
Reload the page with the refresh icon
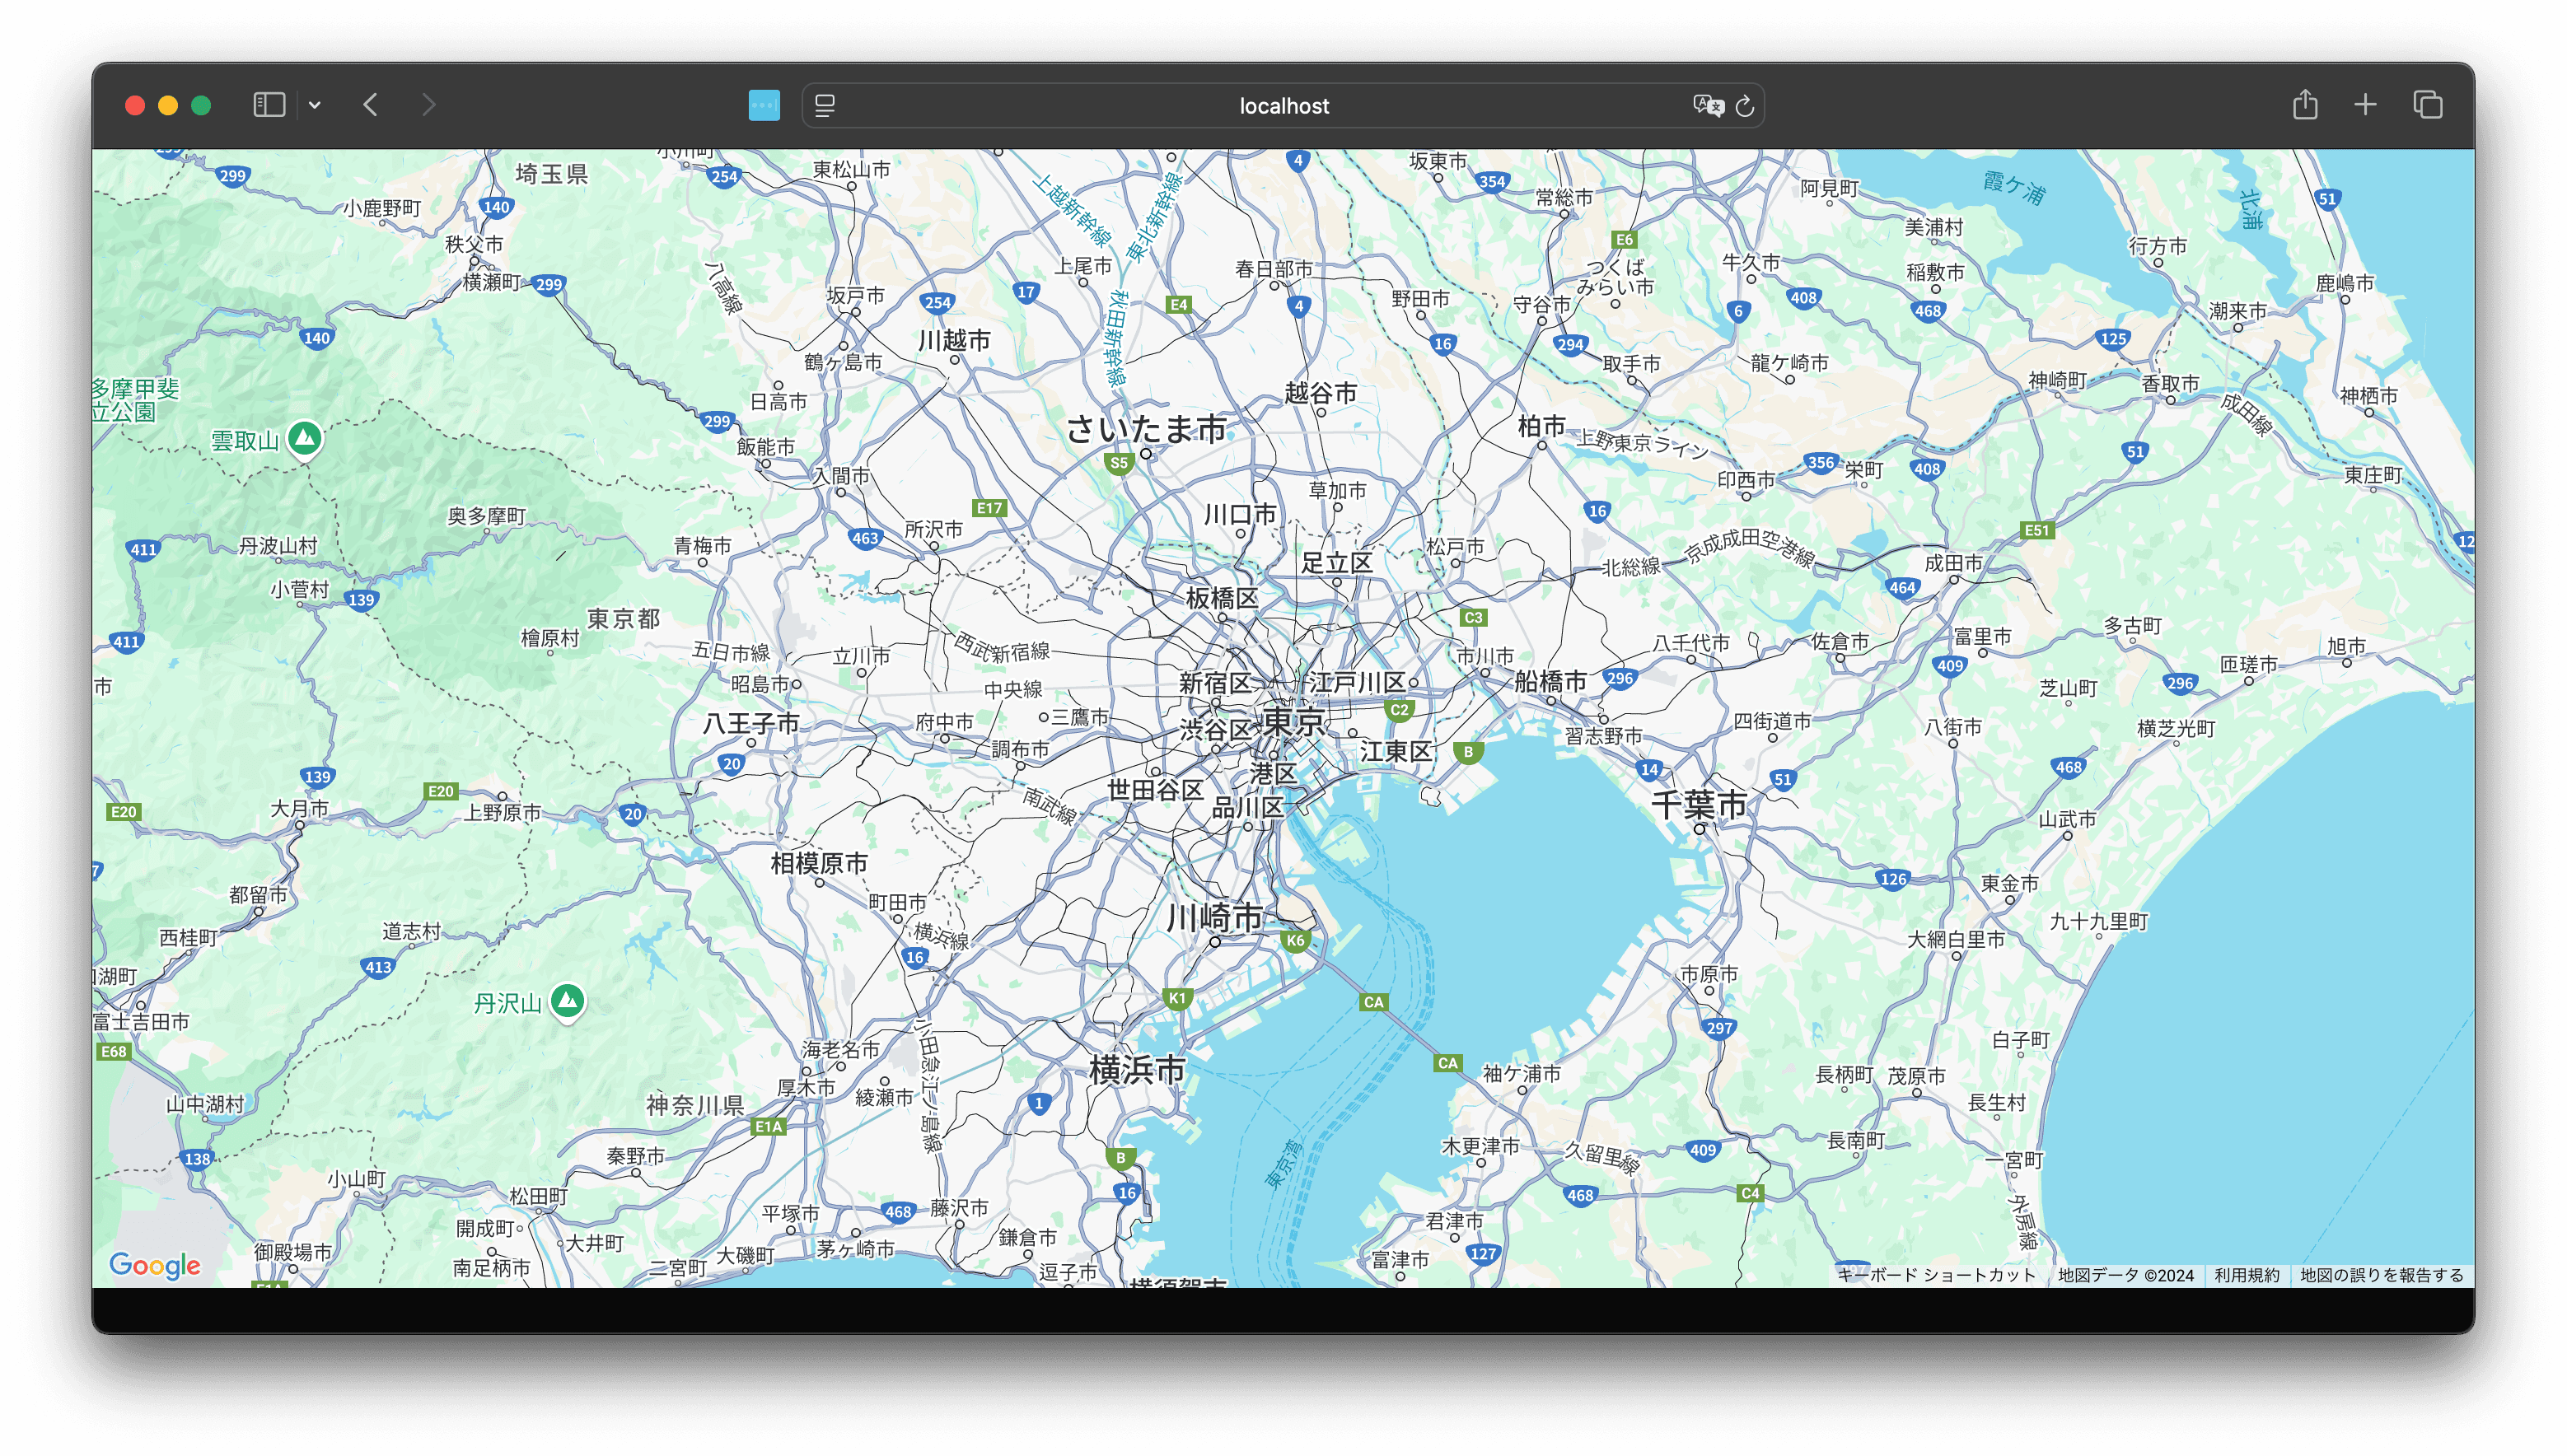(x=1745, y=106)
